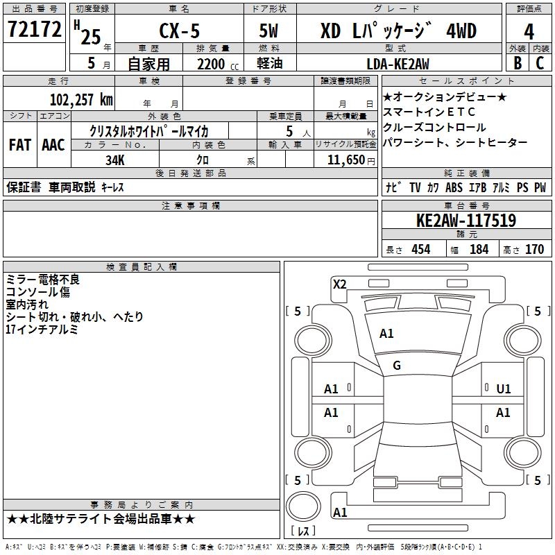Select パワーシート、シートヒーター line

(455, 142)
